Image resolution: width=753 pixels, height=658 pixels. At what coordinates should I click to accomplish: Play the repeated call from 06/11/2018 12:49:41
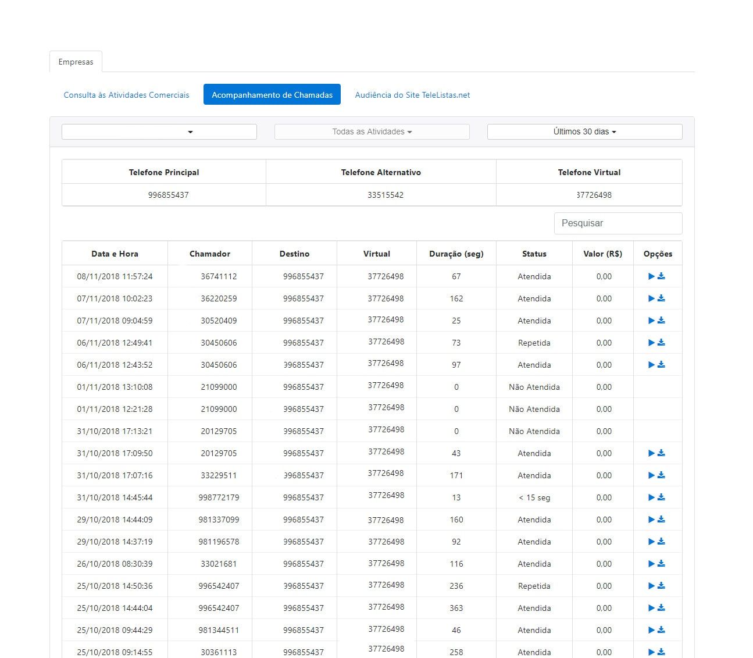[651, 343]
